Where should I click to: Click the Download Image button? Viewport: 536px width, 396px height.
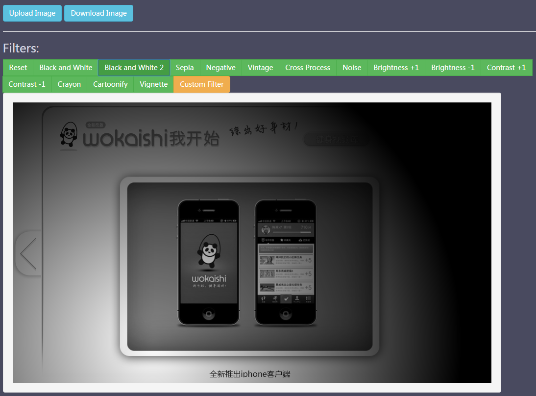99,13
